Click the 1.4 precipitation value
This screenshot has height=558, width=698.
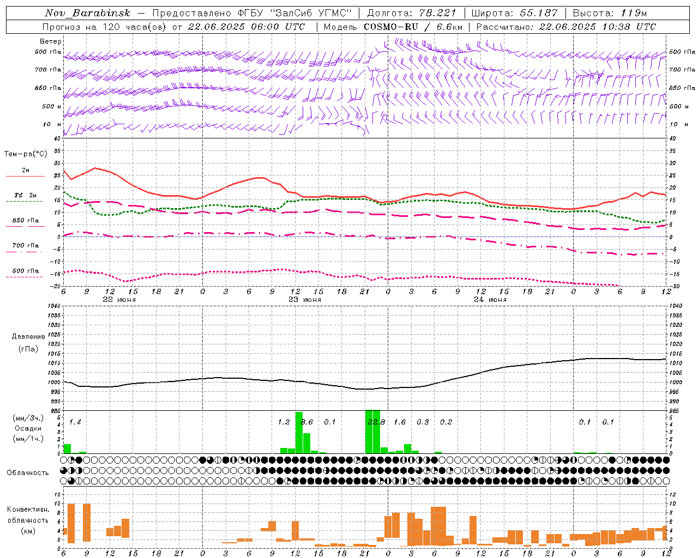(x=75, y=422)
